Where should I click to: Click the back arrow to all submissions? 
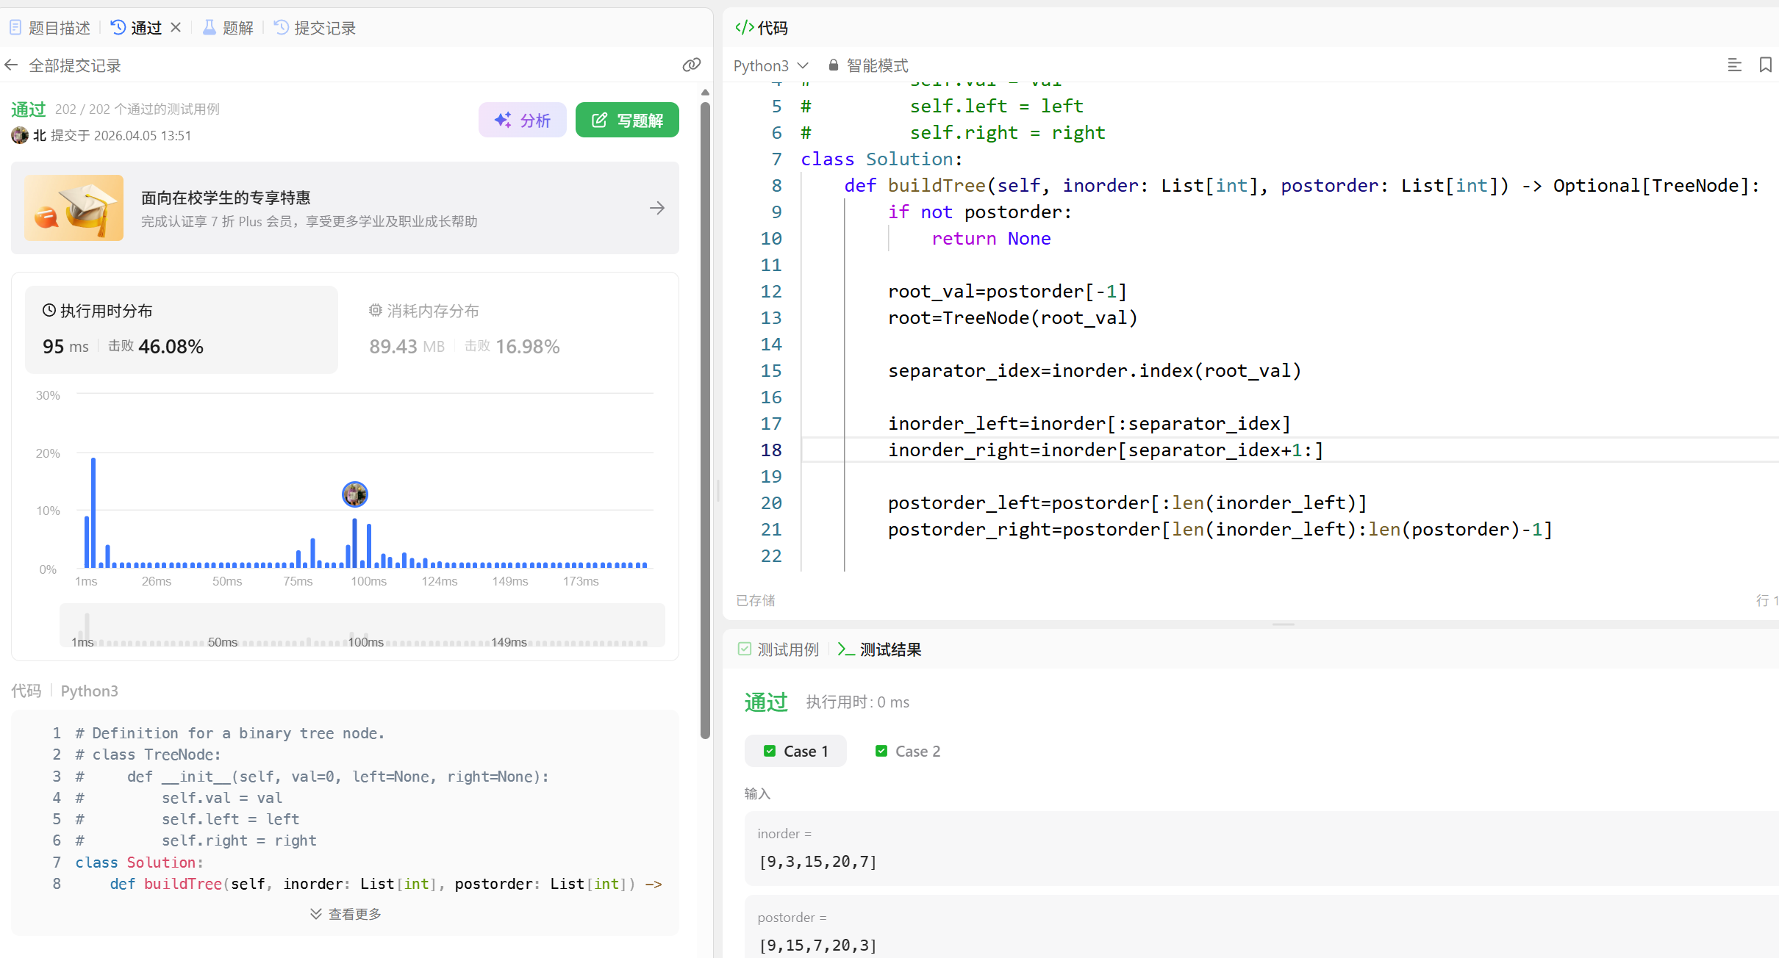(x=11, y=65)
